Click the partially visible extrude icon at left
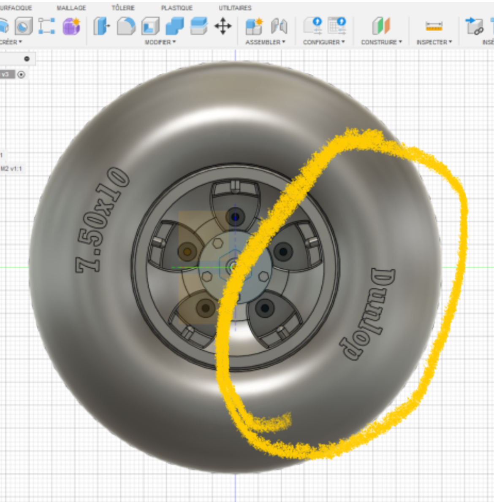This screenshot has width=494, height=502. (4, 26)
